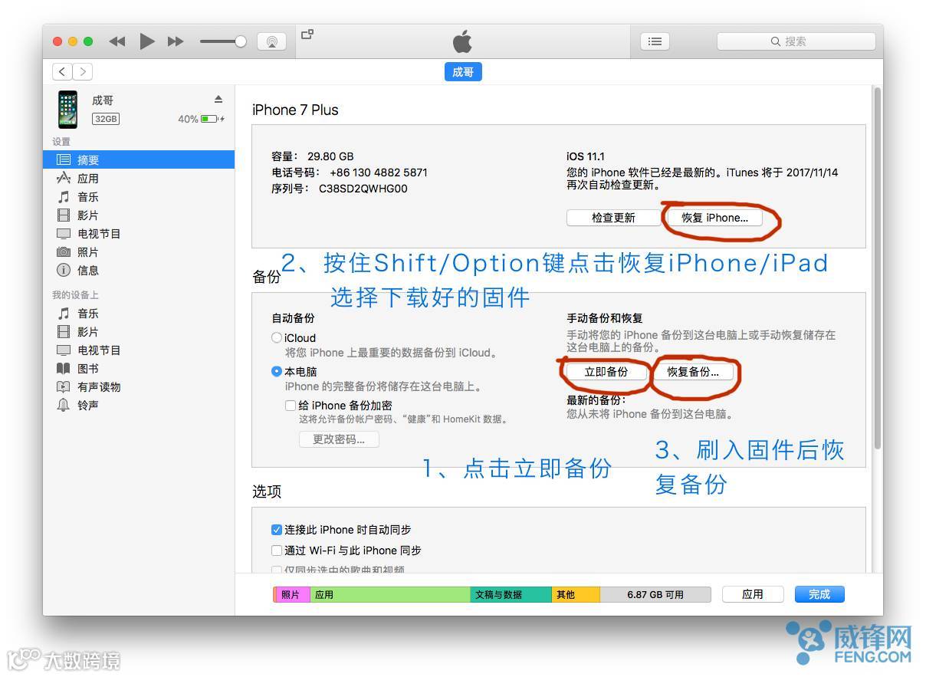926x677 pixels.
Task: Open 信息 info in sidebar
Action: tap(139, 270)
